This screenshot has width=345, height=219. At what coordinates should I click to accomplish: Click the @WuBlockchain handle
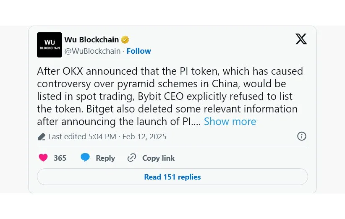click(x=92, y=51)
